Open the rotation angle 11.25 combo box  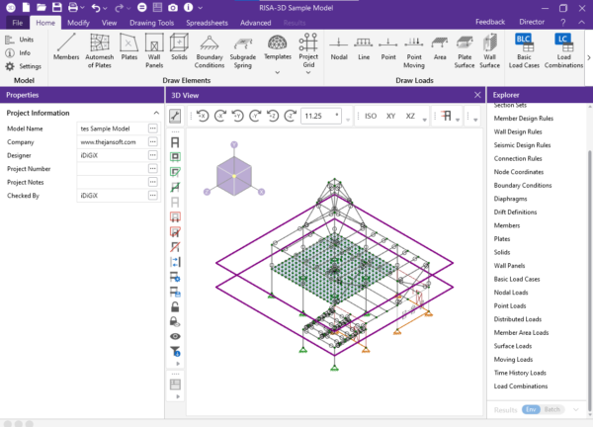(321, 116)
